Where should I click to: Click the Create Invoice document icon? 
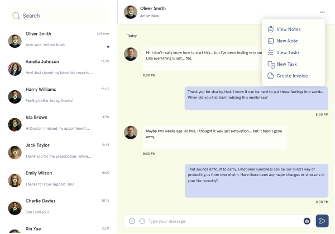(x=270, y=76)
